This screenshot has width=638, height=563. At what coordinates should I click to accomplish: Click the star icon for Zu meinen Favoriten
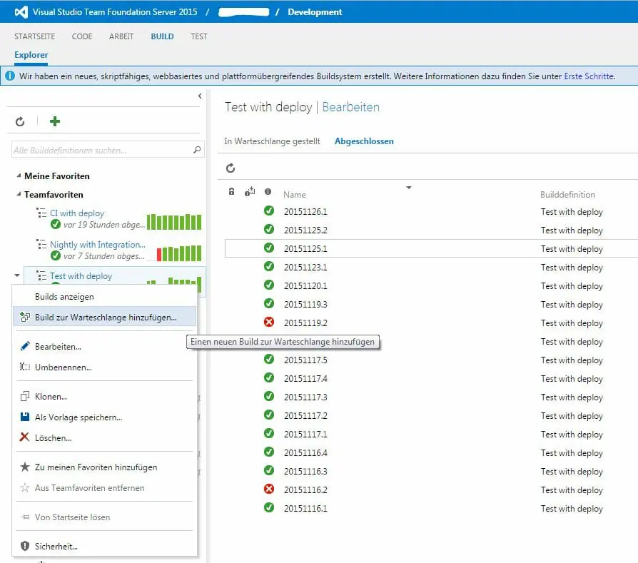pyautogui.click(x=25, y=467)
